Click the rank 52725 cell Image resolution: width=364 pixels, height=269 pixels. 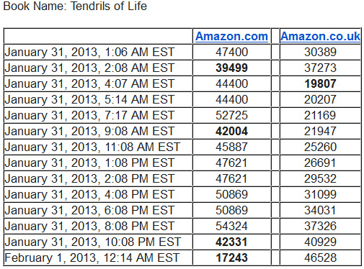[231, 115]
